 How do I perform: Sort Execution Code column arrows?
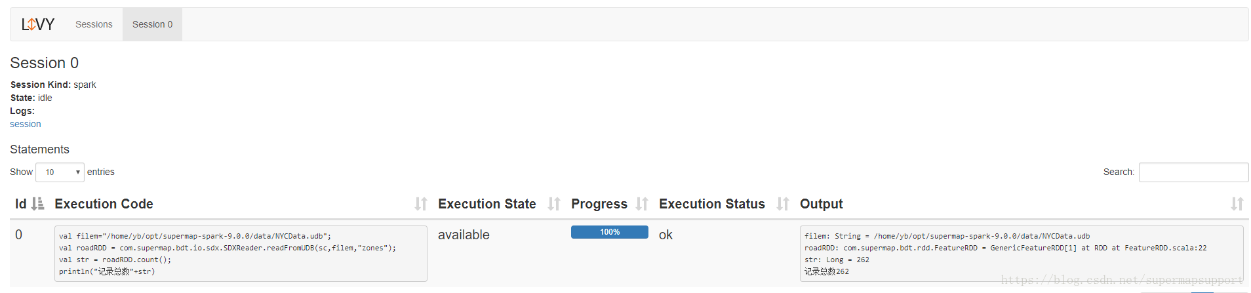(x=421, y=204)
